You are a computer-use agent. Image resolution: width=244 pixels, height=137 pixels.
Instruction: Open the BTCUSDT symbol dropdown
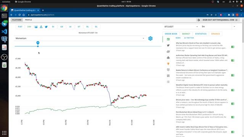181,27
